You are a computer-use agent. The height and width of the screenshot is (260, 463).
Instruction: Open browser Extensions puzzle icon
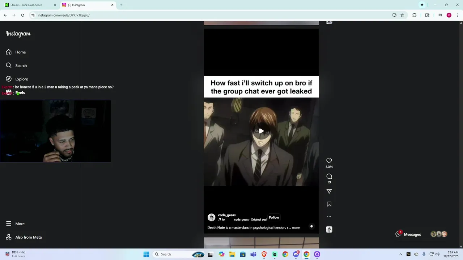coord(415,15)
